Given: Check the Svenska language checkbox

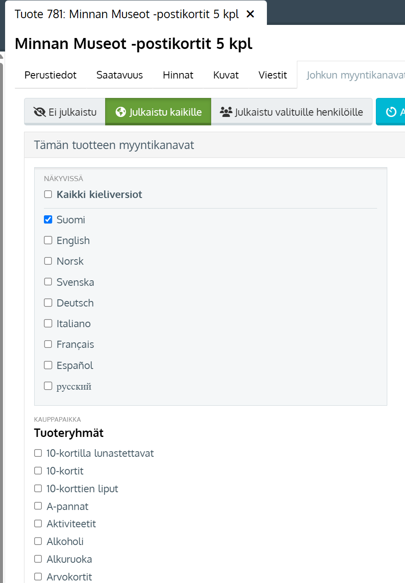Looking at the screenshot, I should coord(48,282).
